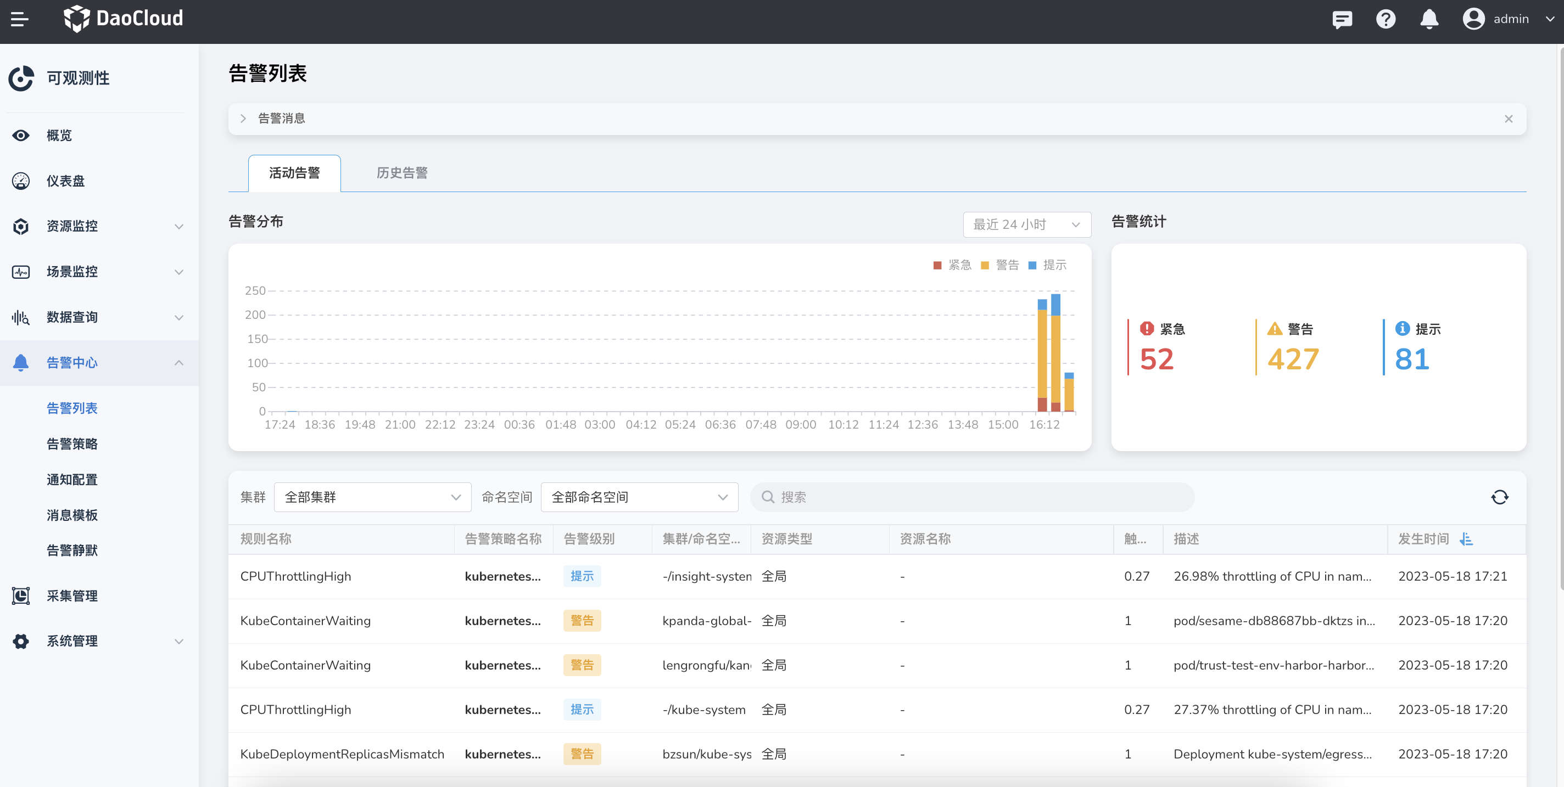Open 告警列表 in the sidebar
The width and height of the screenshot is (1564, 787).
pyautogui.click(x=72, y=408)
